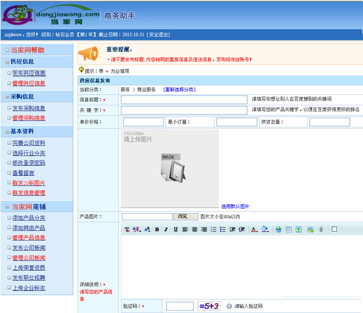The width and height of the screenshot is (363, 313).
Task: Insert numbered list in editor
Action: tap(213, 230)
